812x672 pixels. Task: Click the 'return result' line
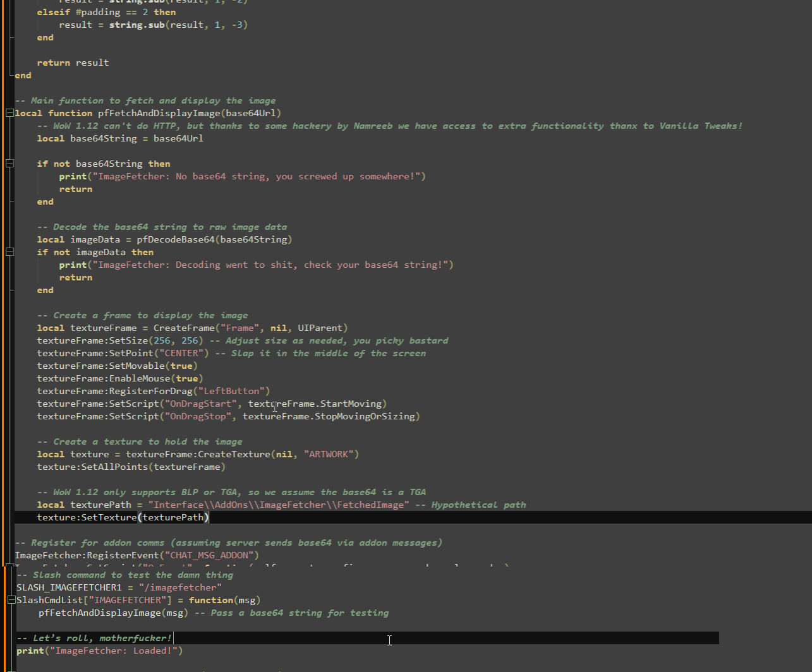73,63
